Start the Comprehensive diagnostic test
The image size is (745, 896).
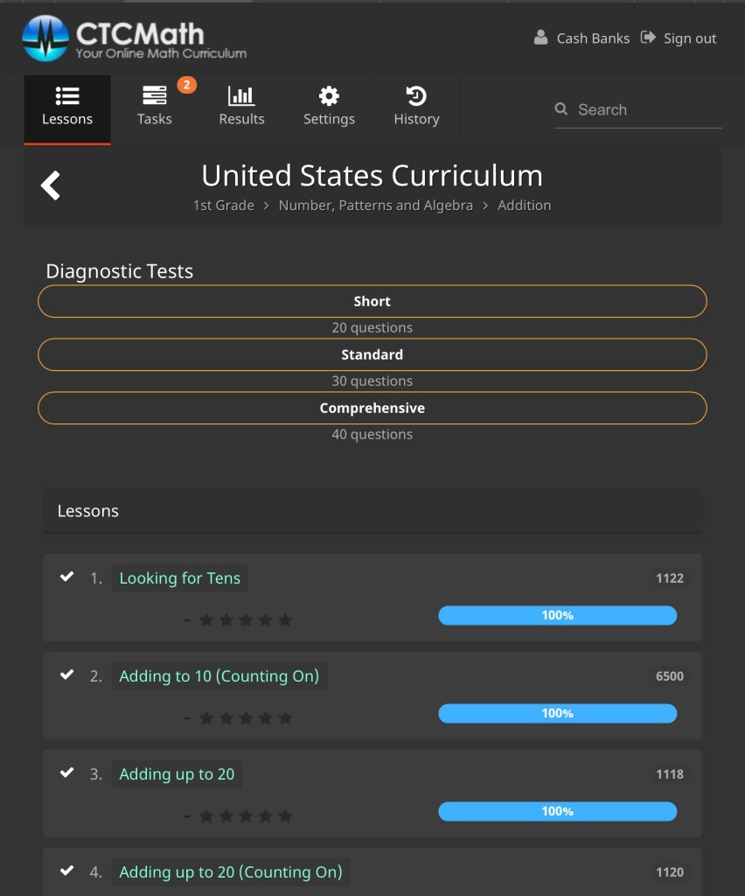[372, 408]
